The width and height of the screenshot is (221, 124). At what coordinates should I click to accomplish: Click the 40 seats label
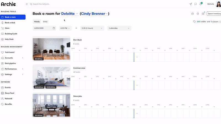[77, 72]
